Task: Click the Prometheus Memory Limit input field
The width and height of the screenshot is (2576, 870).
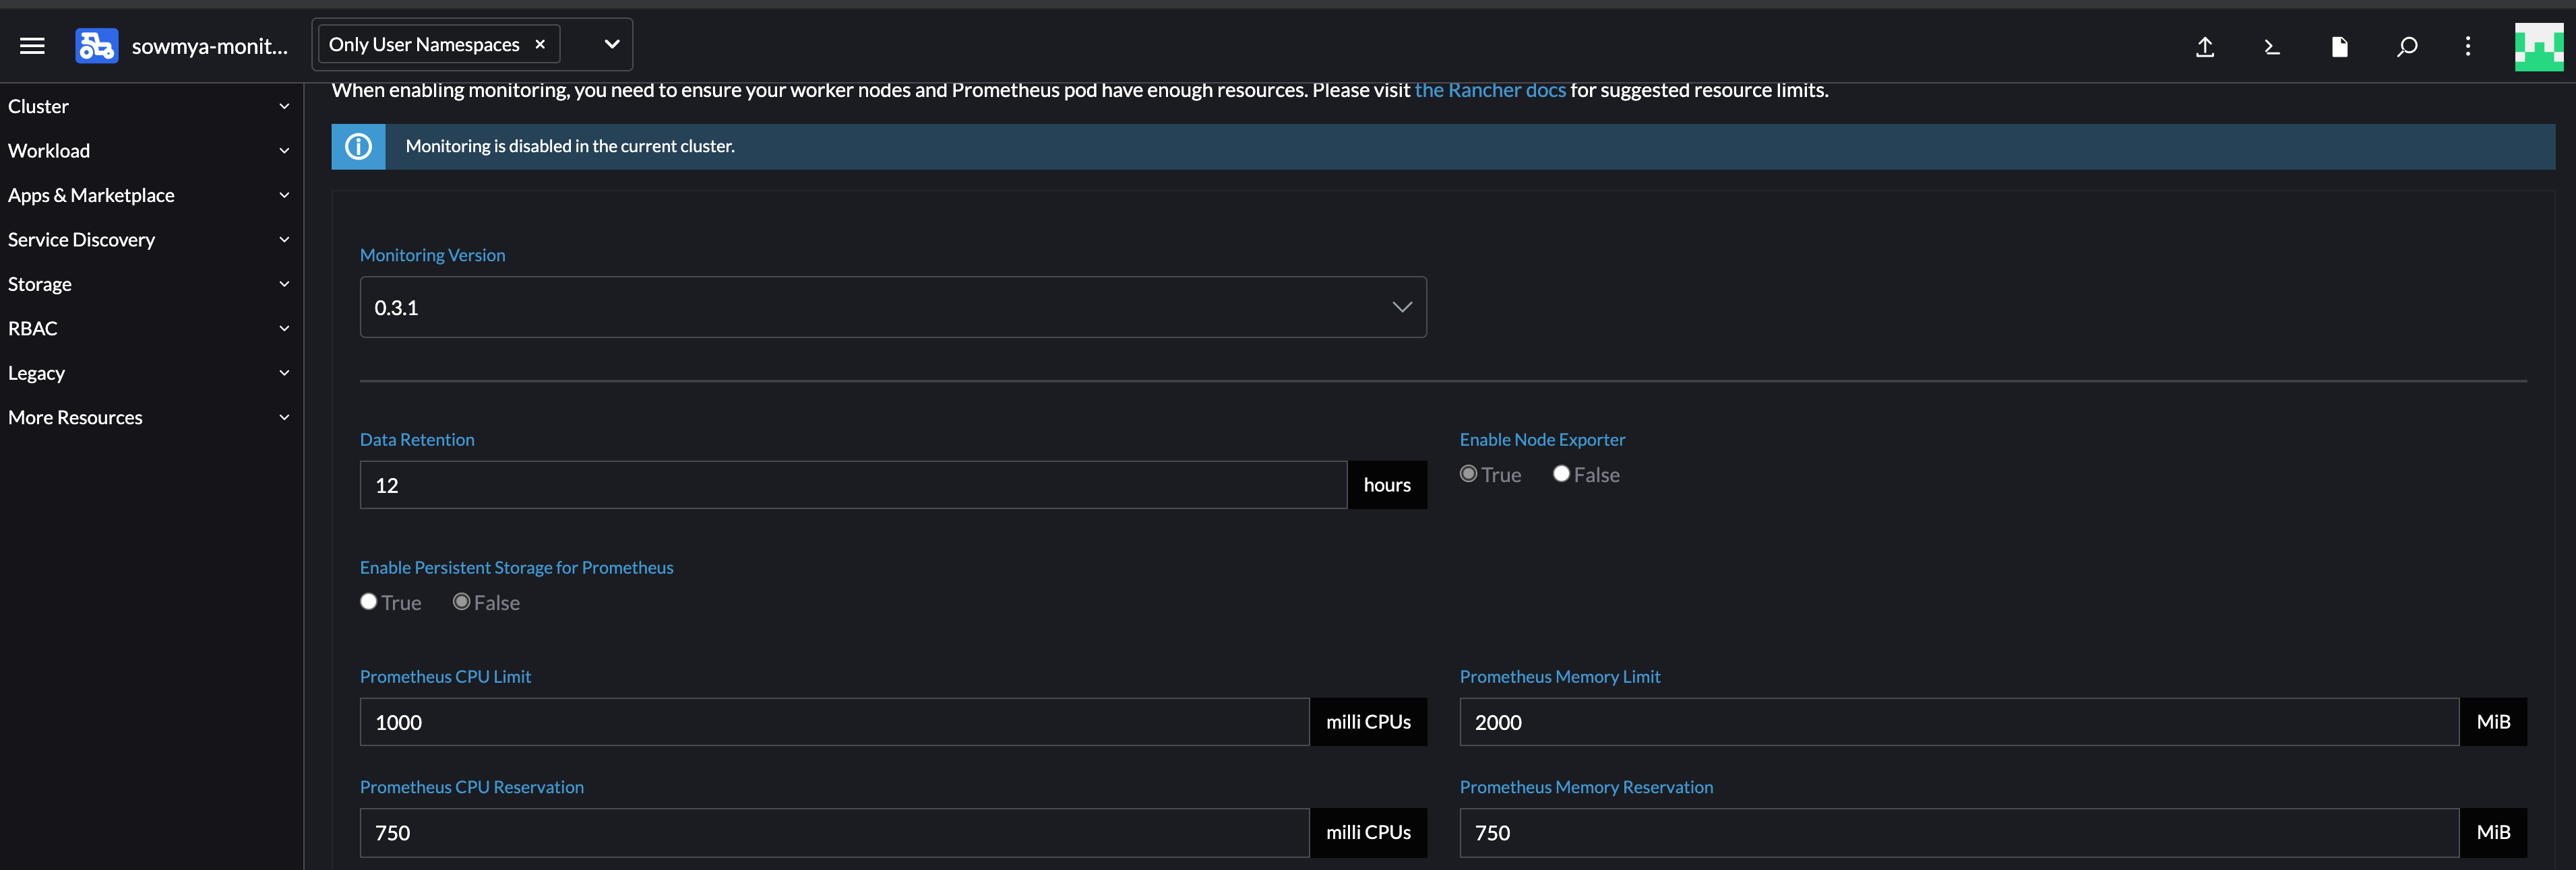Action: 1957,722
